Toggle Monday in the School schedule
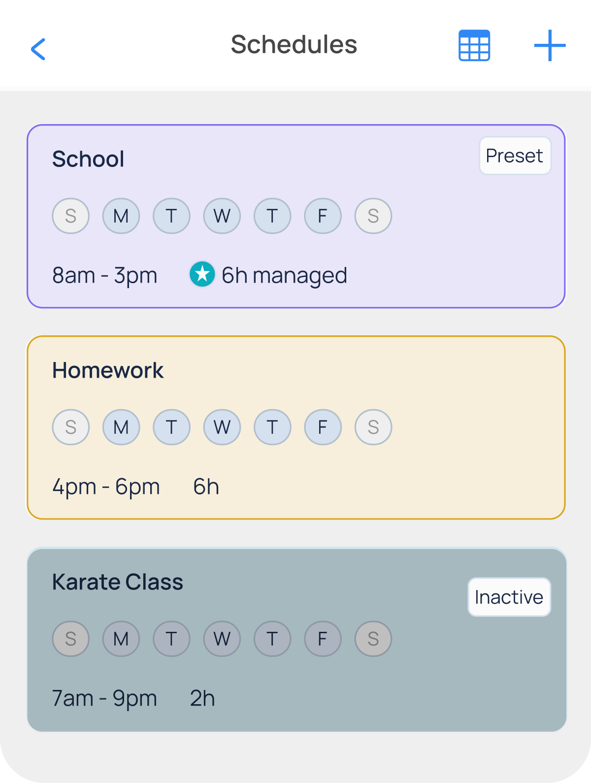 tap(121, 216)
